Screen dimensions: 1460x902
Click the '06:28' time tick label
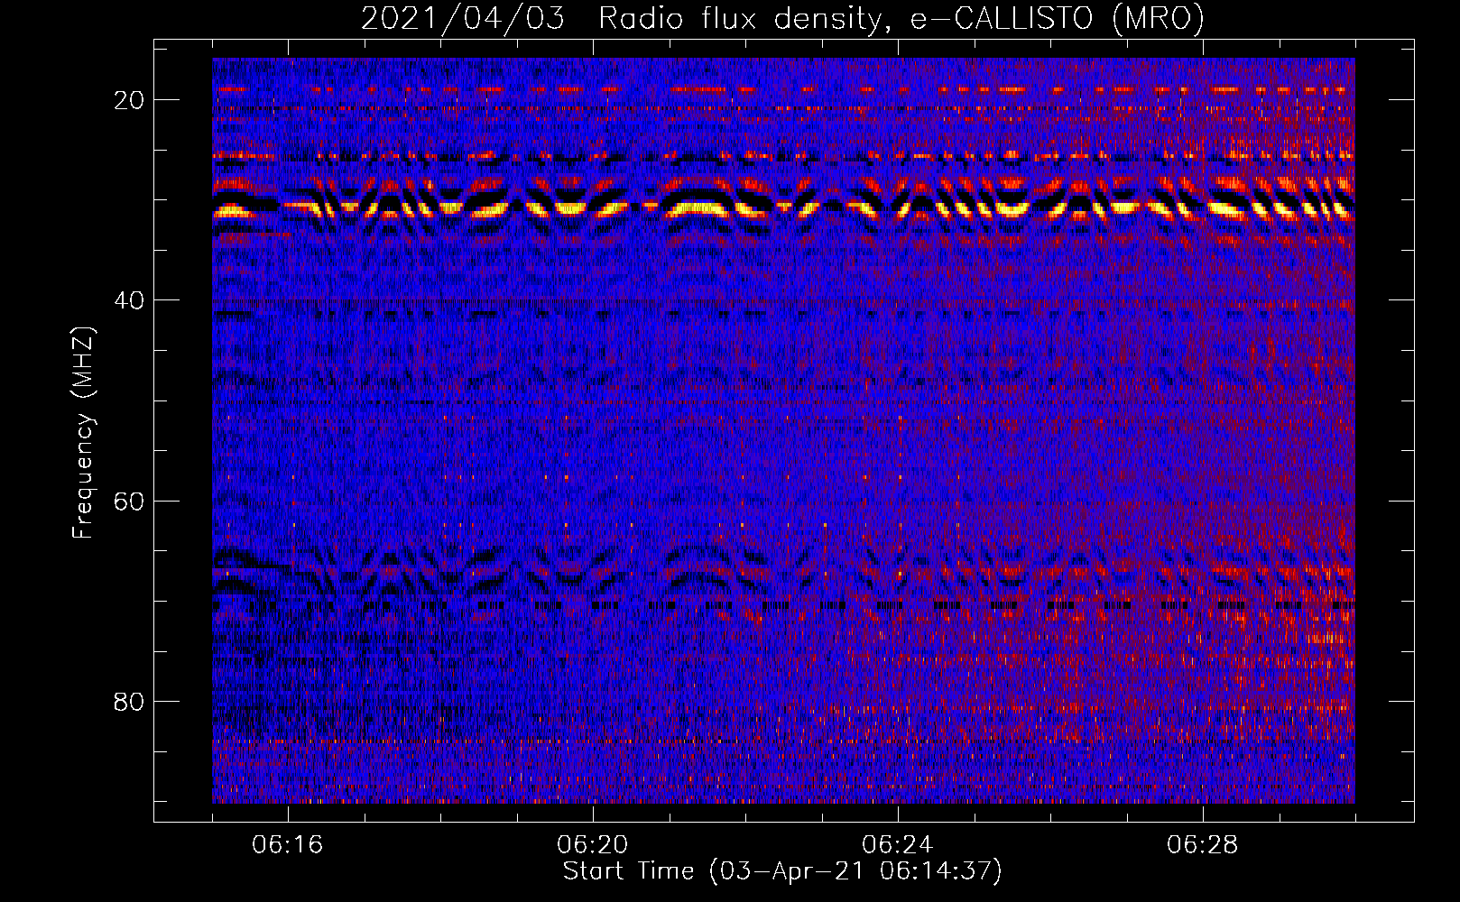click(1203, 844)
